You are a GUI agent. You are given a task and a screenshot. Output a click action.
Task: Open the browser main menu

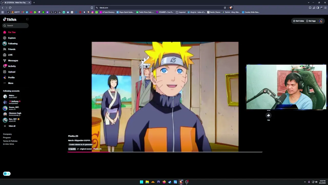pyautogui.click(x=326, y=8)
